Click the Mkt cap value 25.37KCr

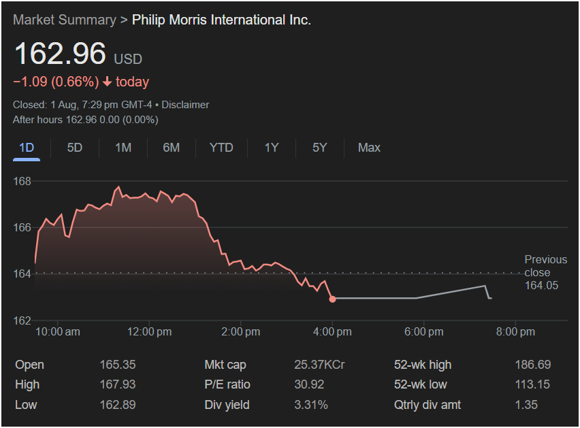pos(319,365)
